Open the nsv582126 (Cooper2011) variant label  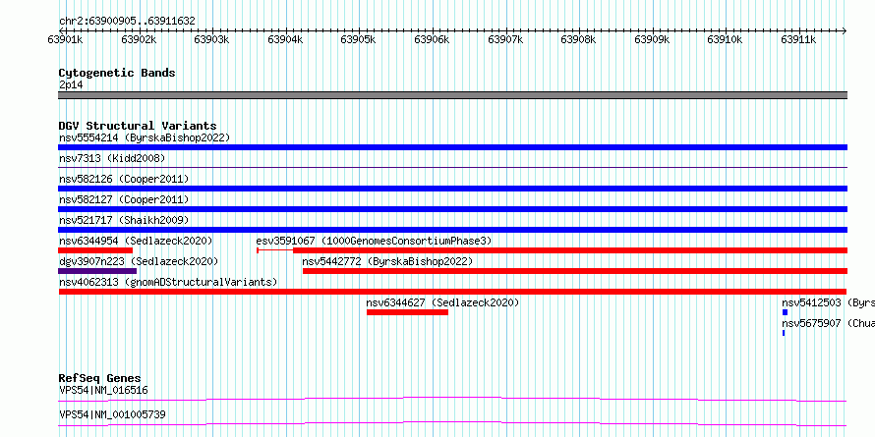tap(124, 179)
